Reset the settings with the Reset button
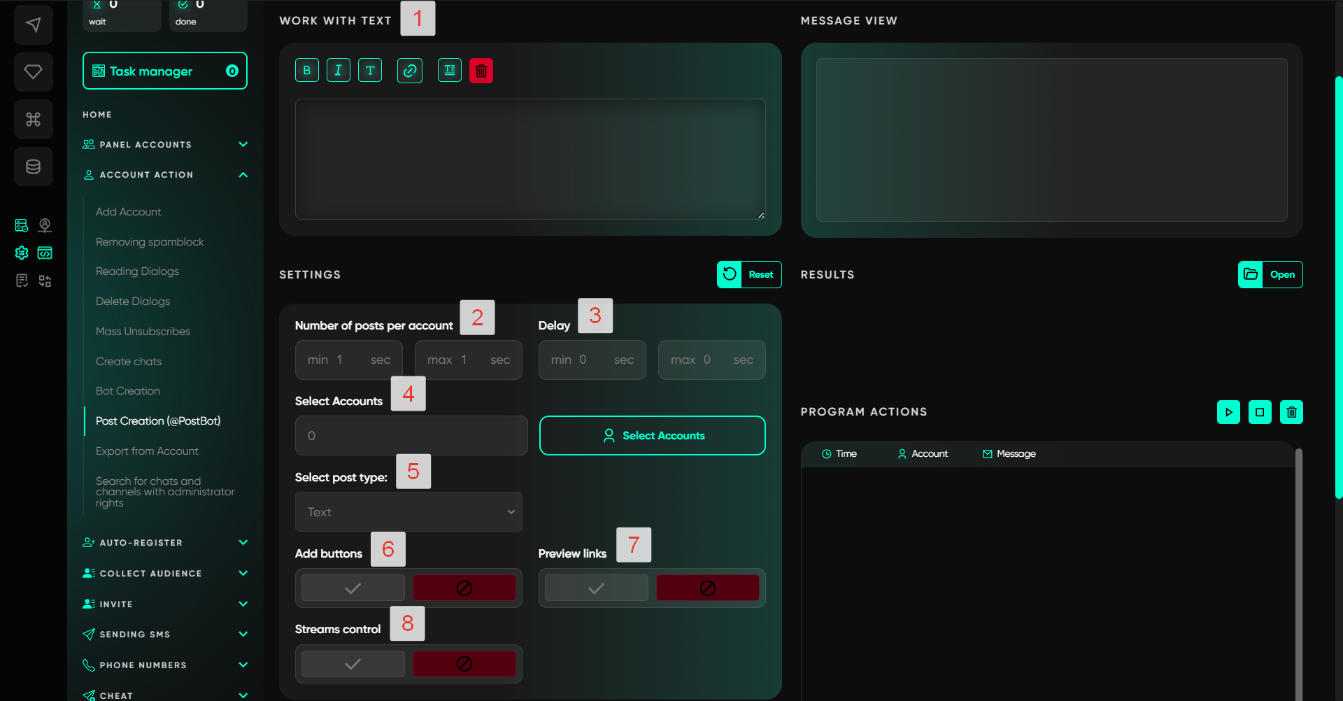 (x=749, y=275)
